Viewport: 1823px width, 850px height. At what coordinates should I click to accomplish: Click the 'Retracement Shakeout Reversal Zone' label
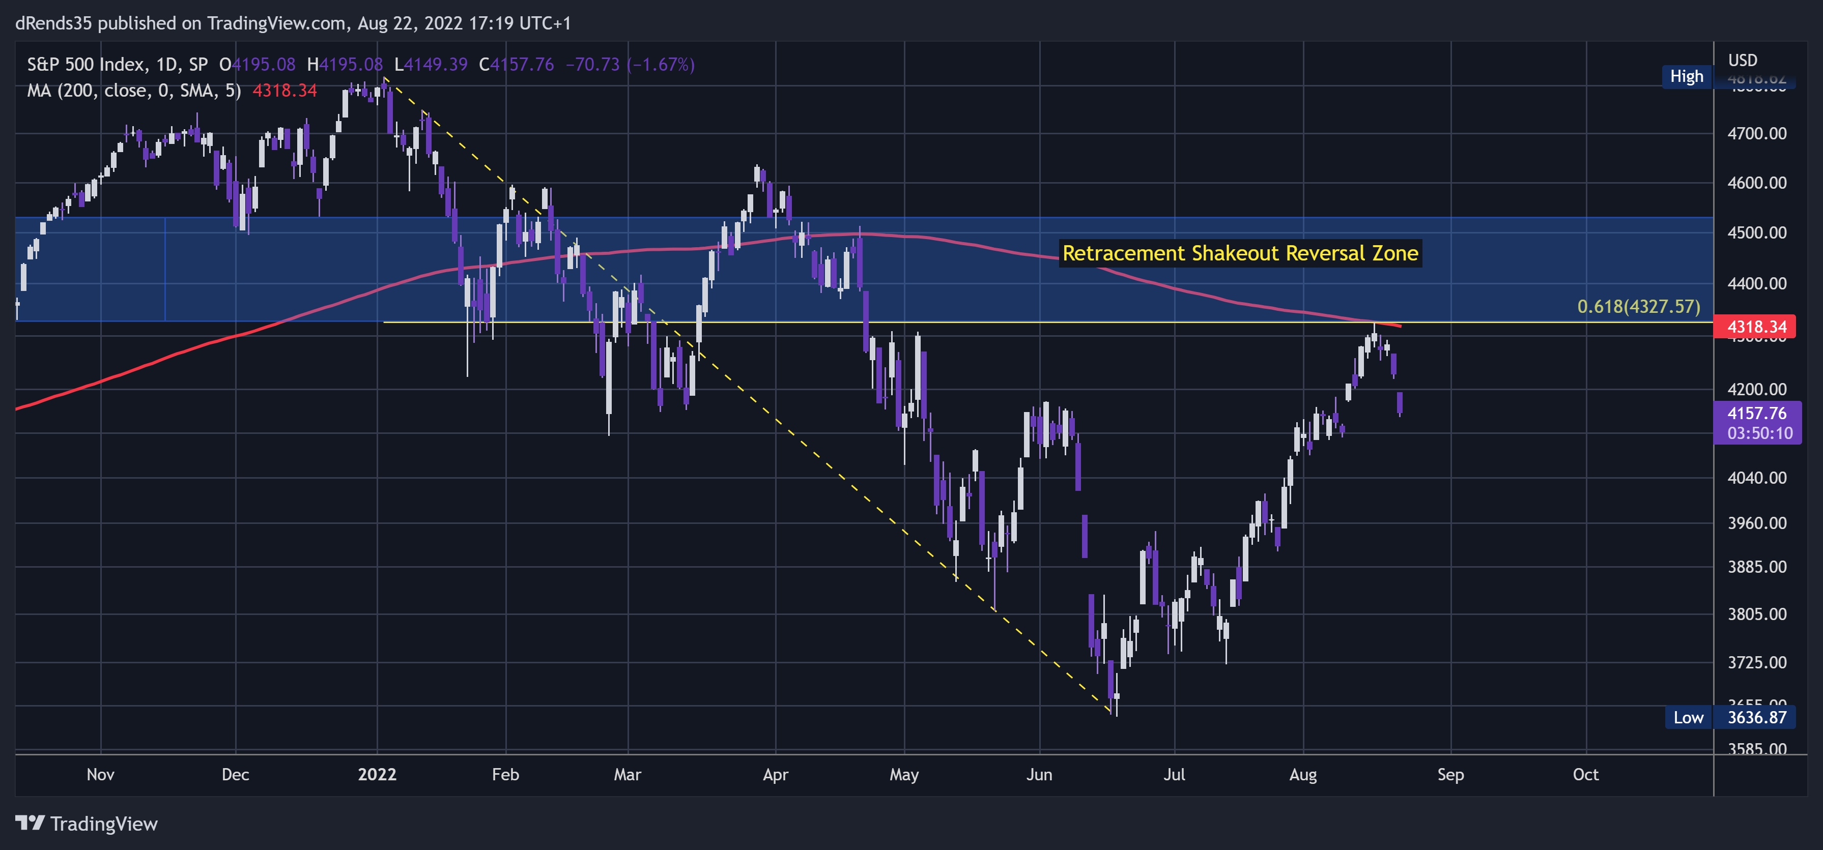tap(1240, 253)
